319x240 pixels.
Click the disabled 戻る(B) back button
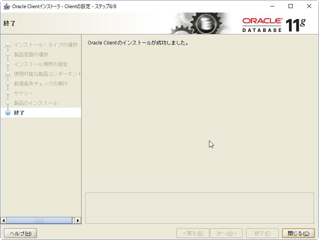click(x=193, y=233)
